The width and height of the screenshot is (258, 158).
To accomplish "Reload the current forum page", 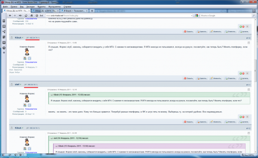I will coord(26,15).
